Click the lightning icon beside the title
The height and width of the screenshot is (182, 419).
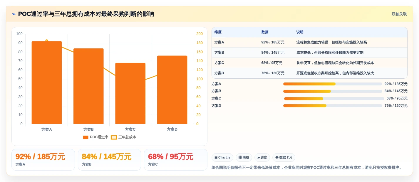14,14
